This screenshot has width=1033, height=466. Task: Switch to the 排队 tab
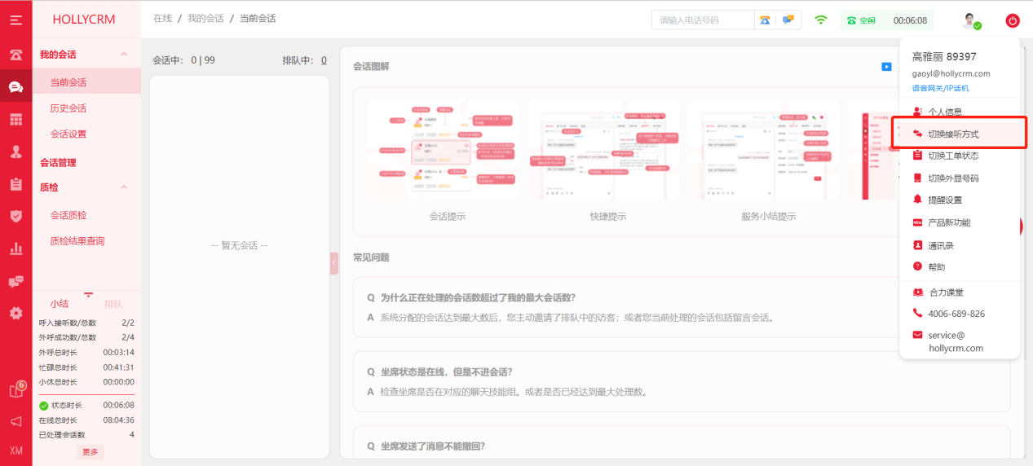point(113,304)
